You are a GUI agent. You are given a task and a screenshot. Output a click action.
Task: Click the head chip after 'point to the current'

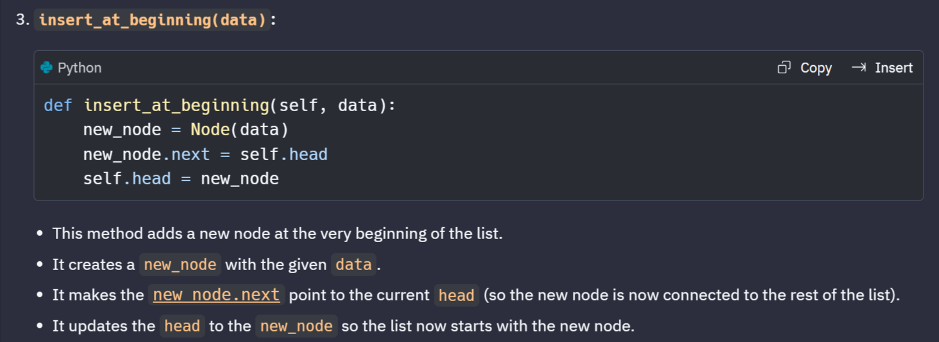(456, 295)
